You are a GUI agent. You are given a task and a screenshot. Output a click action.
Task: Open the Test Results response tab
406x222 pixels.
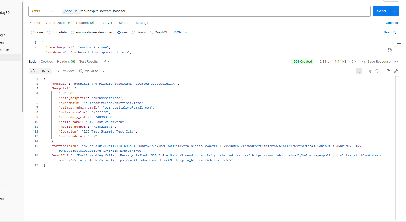(x=88, y=62)
